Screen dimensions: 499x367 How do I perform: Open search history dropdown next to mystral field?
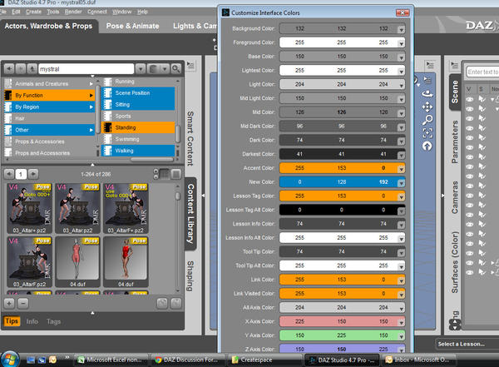tap(141, 68)
